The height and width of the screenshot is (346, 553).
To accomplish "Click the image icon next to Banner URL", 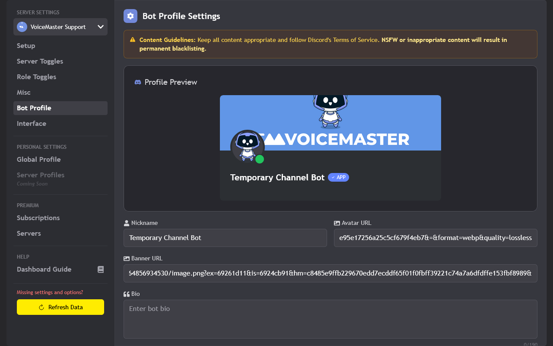I will (126, 258).
